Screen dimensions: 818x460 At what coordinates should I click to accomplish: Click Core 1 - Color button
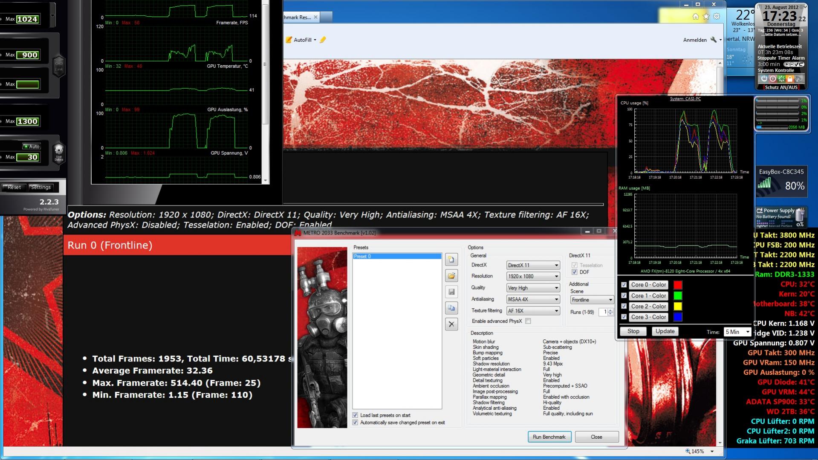pyautogui.click(x=648, y=295)
